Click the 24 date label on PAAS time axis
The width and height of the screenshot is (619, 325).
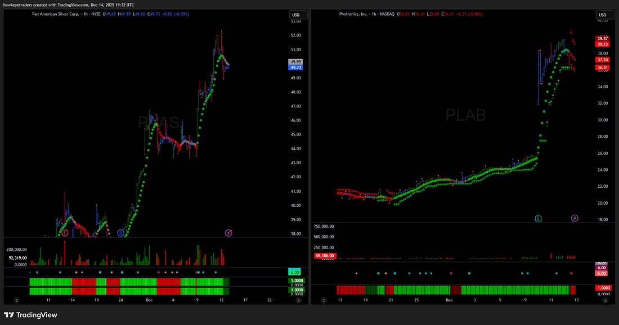coord(120,300)
